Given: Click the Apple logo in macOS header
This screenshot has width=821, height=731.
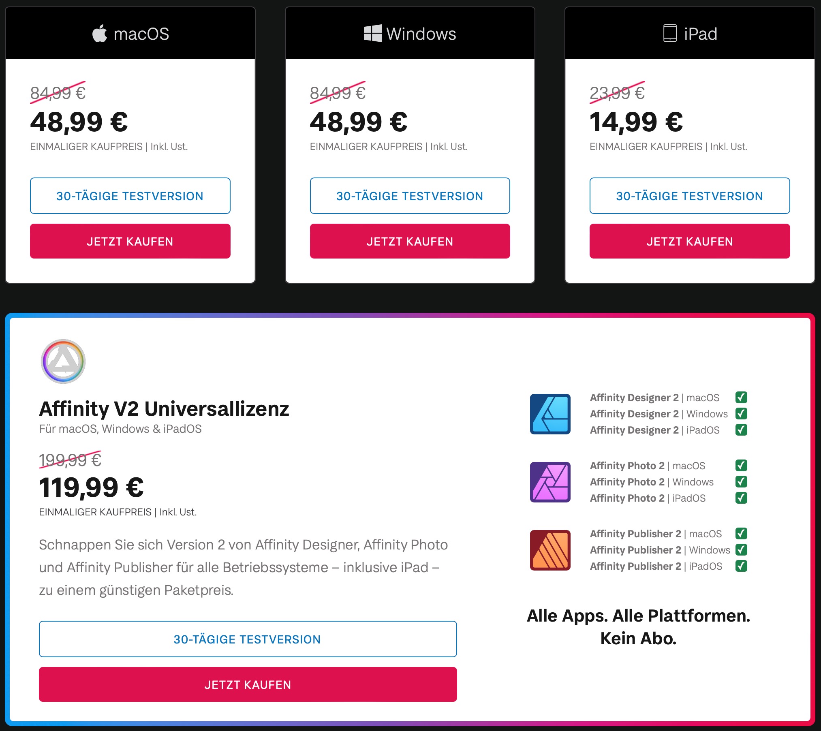Looking at the screenshot, I should [100, 33].
